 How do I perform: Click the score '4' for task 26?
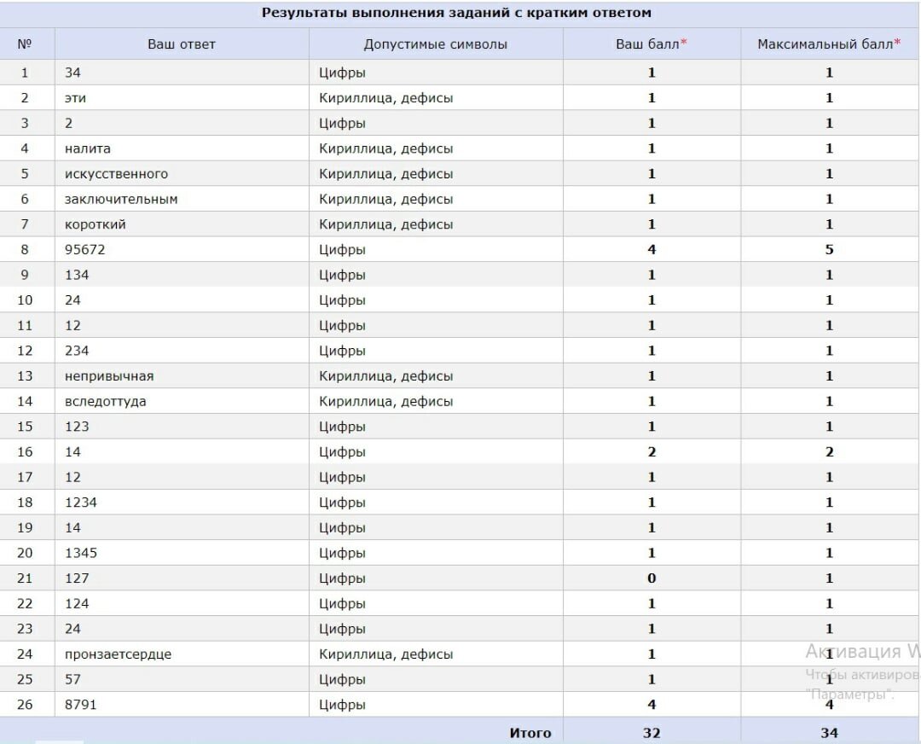(x=652, y=705)
